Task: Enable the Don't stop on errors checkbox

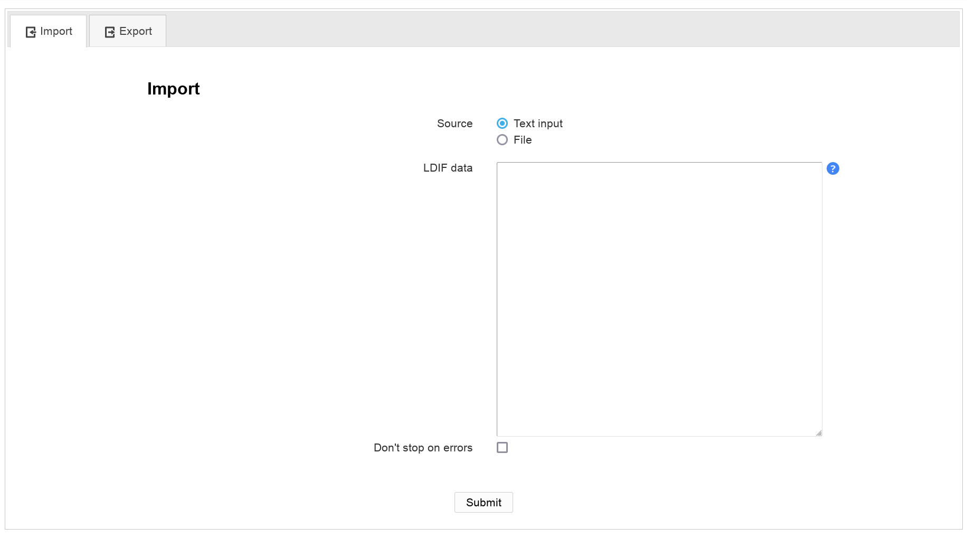Action: (502, 448)
